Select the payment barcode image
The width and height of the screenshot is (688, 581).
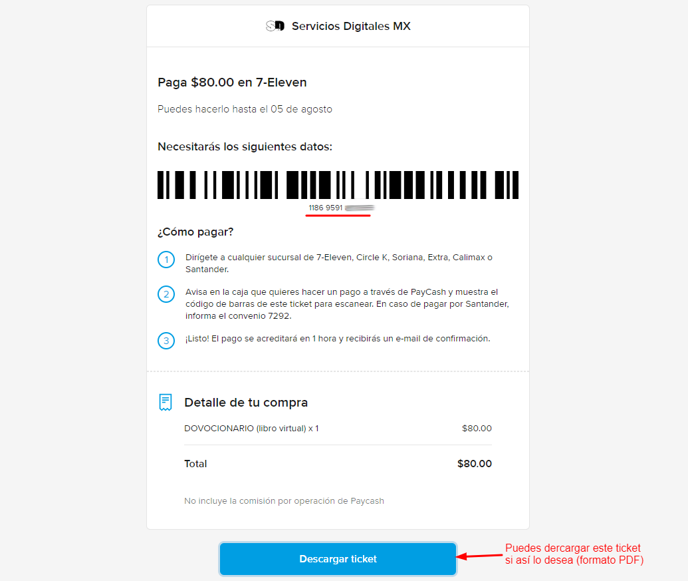click(338, 185)
